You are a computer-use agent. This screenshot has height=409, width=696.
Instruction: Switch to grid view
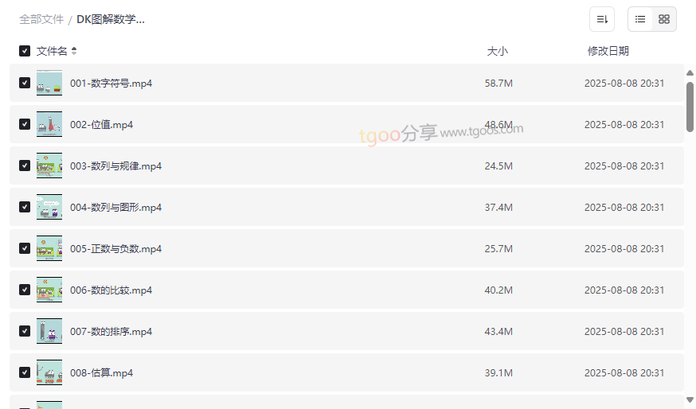click(664, 19)
